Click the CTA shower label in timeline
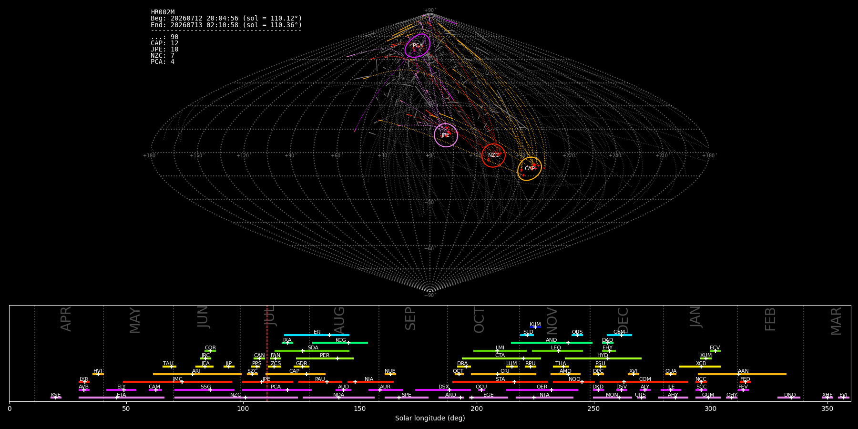The width and height of the screenshot is (858, 429). click(500, 356)
